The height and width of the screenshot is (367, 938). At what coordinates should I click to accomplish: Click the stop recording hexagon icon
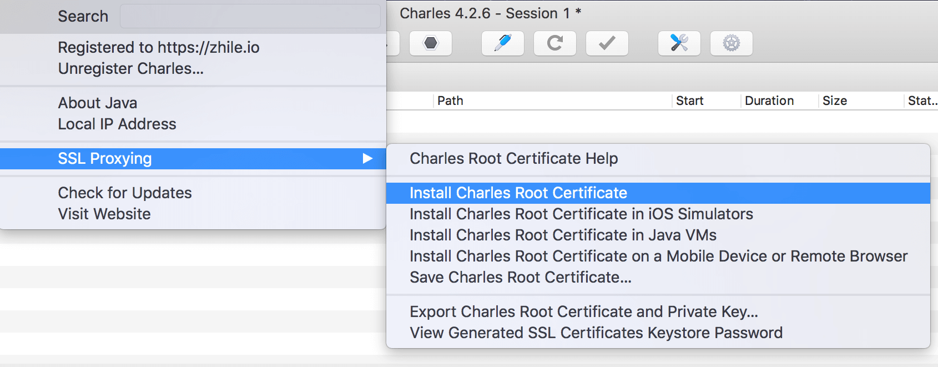(x=431, y=43)
